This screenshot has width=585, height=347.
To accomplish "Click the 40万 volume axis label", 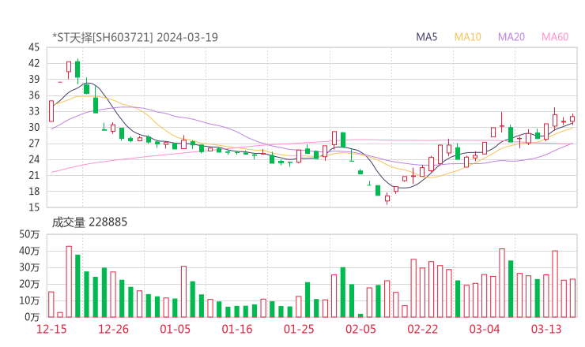I will (29, 251).
